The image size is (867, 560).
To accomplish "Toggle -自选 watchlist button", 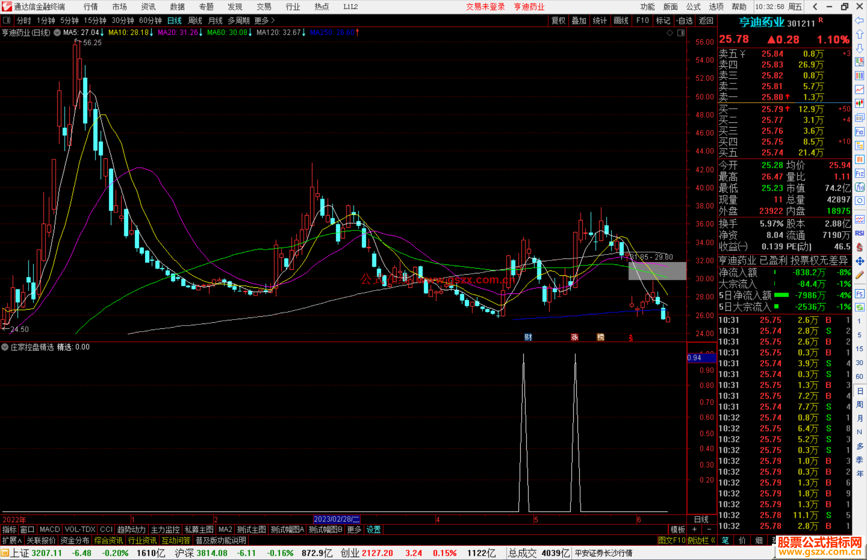I will 684,20.
